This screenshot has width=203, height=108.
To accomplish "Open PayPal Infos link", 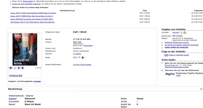I will pyautogui.click(x=178, y=76).
